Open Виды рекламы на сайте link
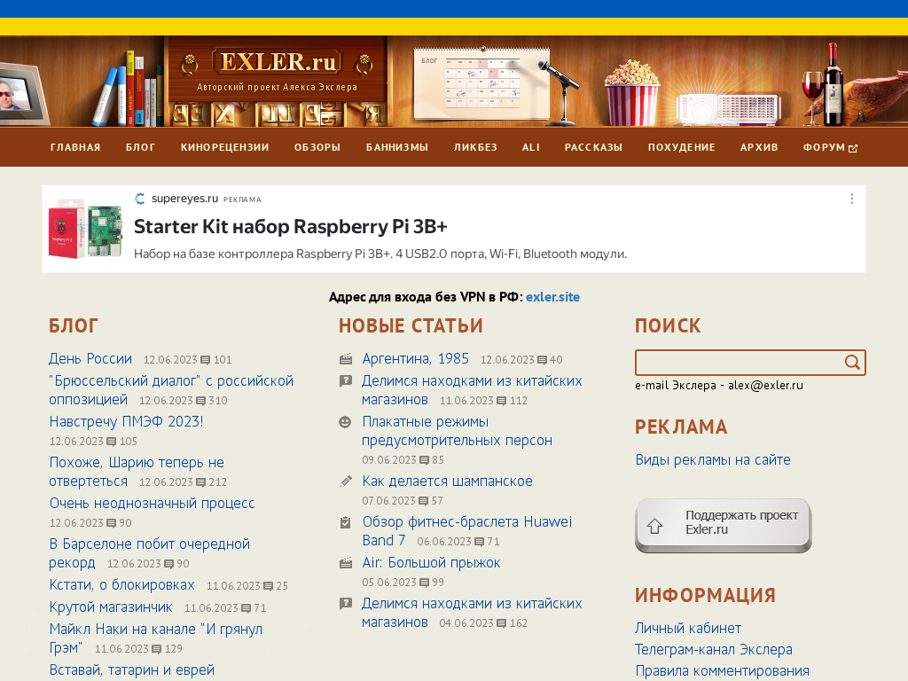Screen dimensions: 908x681 pos(713,460)
